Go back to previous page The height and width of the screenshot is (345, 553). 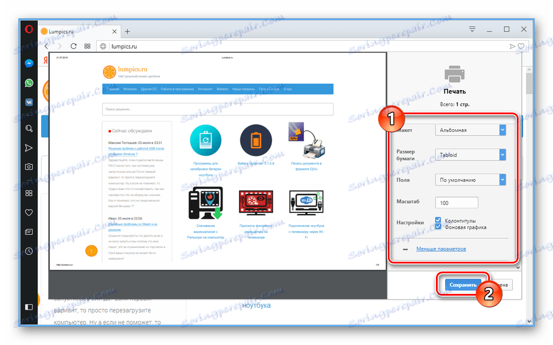[46, 46]
